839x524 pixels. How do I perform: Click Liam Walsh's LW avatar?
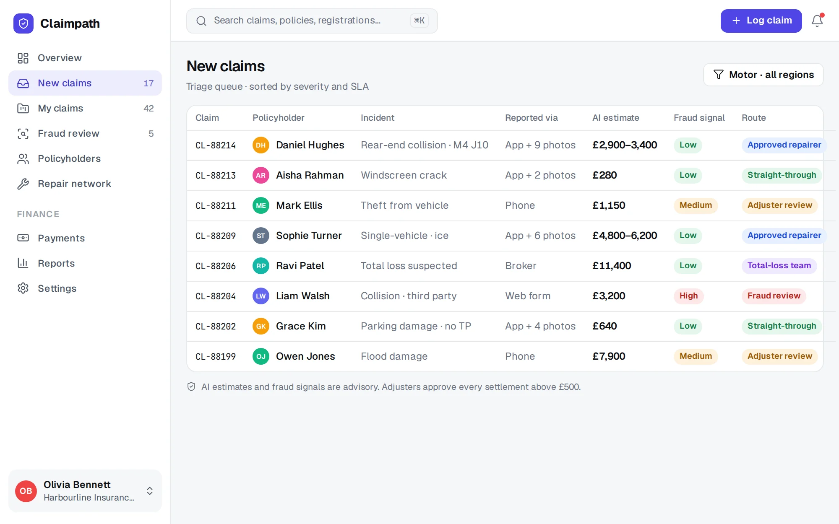(261, 296)
